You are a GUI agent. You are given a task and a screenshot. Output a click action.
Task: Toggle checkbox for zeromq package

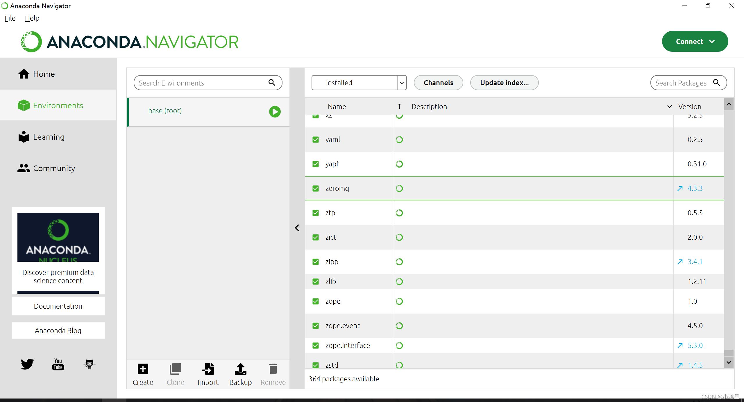[316, 188]
